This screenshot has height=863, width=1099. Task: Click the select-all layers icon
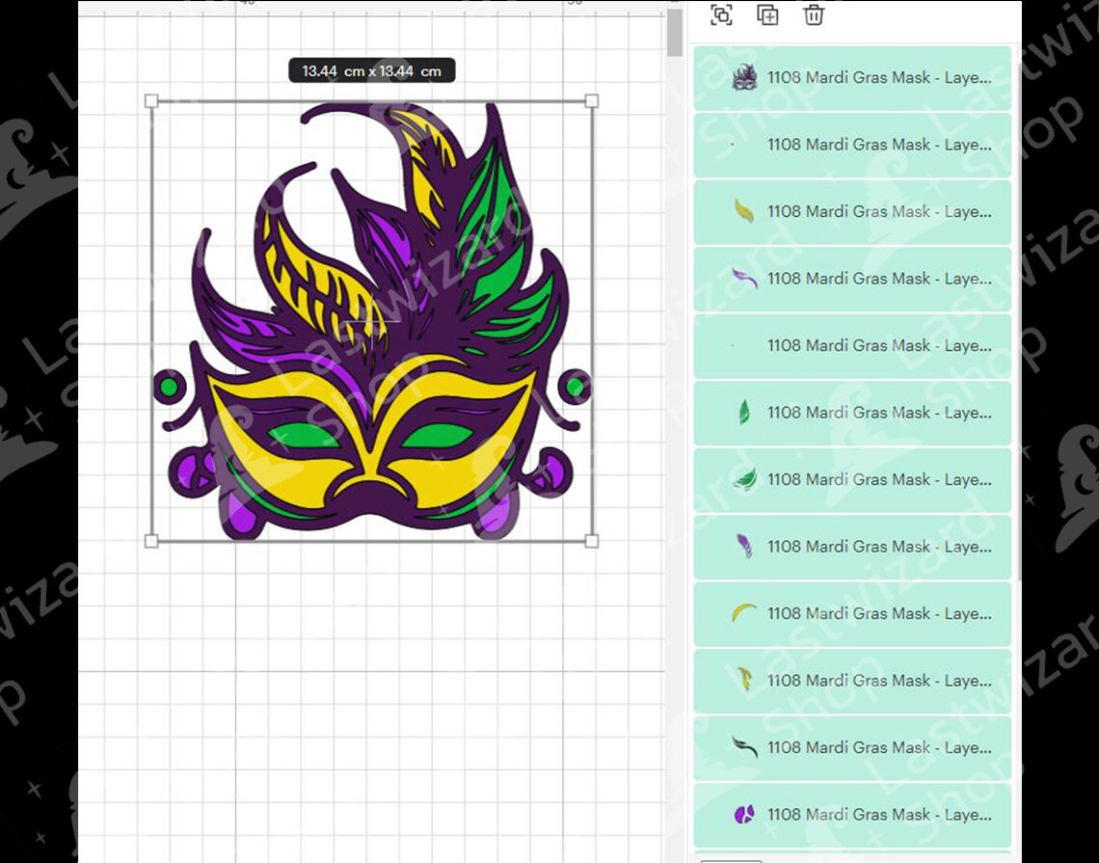pos(721,15)
